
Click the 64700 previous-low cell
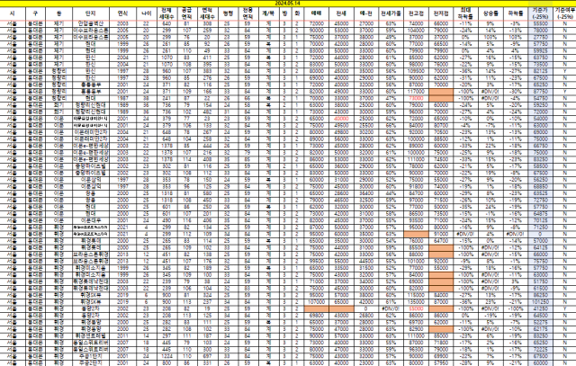click(x=441, y=241)
